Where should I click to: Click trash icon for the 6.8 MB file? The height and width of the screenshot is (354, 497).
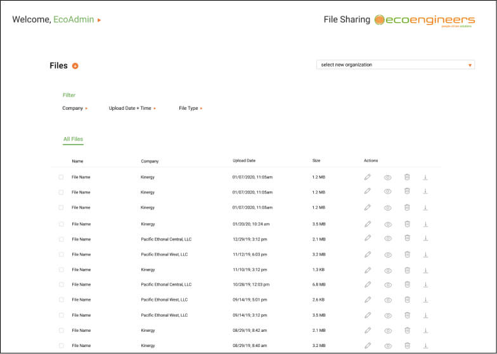tap(407, 284)
